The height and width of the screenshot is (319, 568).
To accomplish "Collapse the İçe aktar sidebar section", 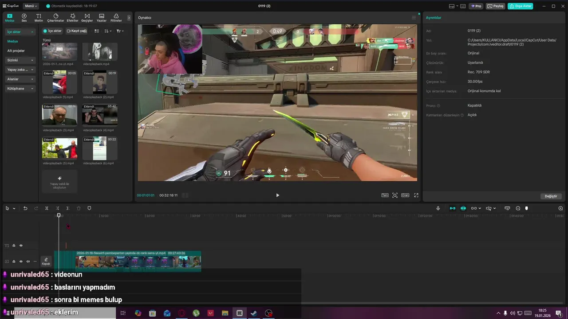I will pyautogui.click(x=20, y=32).
